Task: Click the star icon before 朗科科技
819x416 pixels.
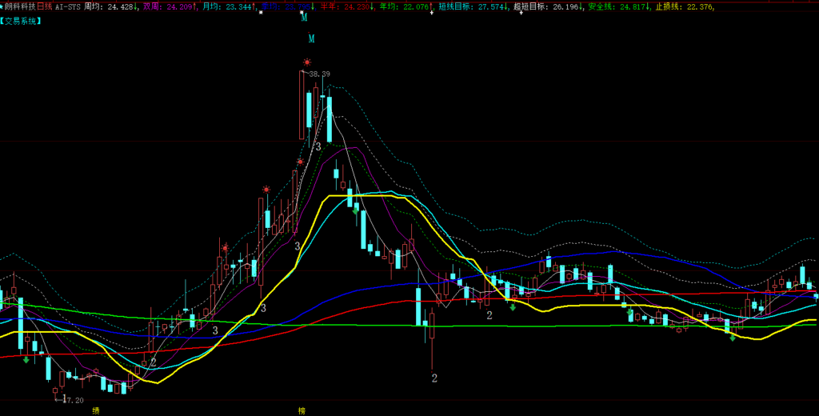Action: 2,6
